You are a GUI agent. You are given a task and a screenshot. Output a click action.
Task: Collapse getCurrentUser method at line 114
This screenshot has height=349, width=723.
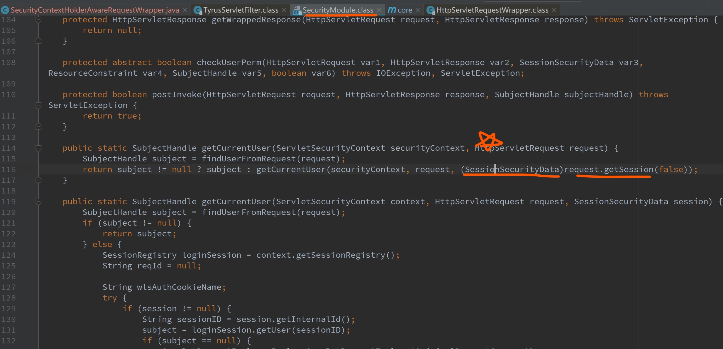(x=38, y=148)
